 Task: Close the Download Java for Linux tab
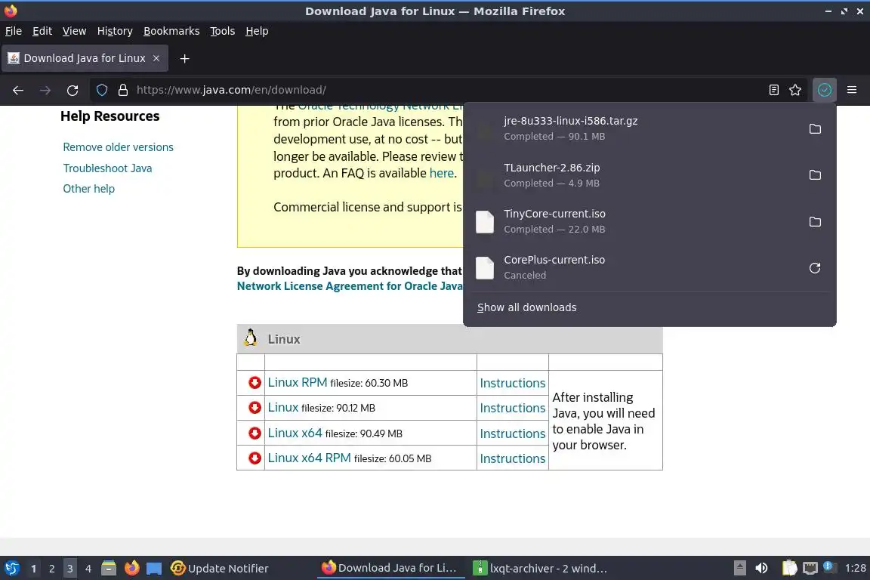point(156,58)
